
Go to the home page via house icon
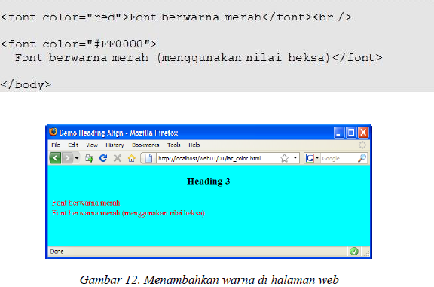pos(131,158)
